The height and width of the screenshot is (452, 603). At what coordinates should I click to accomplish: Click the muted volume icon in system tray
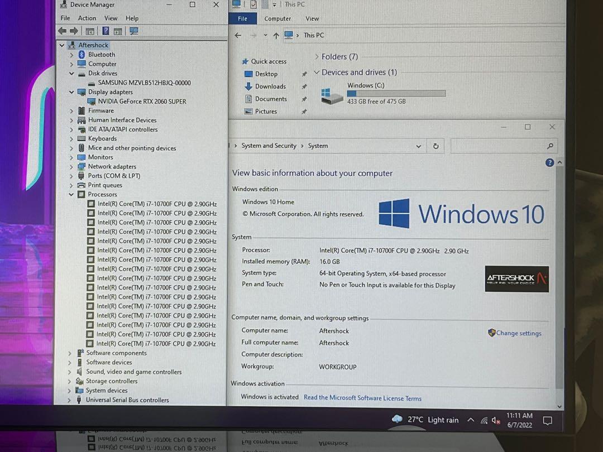[495, 420]
